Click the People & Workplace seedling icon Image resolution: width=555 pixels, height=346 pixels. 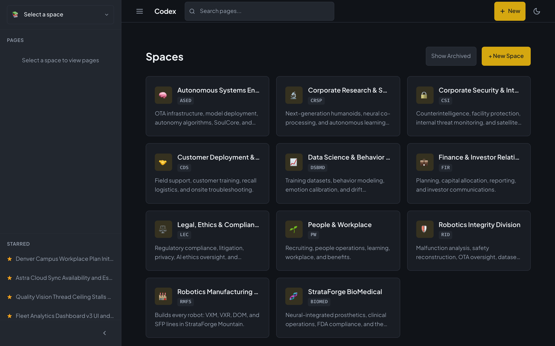pyautogui.click(x=294, y=229)
